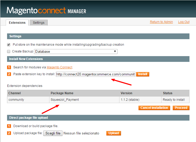Screen dimensions: 196x142
Task: Click the Channel column header
Action: tap(28, 93)
